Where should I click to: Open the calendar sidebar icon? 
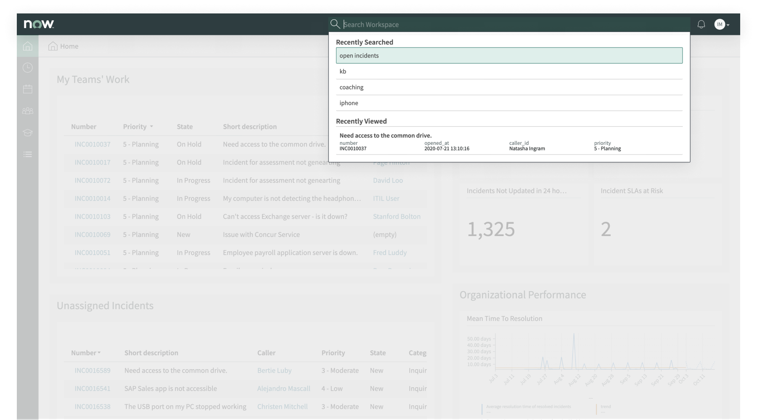click(x=28, y=89)
